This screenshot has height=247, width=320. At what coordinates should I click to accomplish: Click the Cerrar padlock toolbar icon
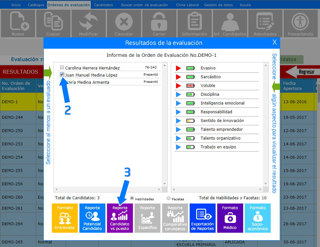tap(159, 23)
